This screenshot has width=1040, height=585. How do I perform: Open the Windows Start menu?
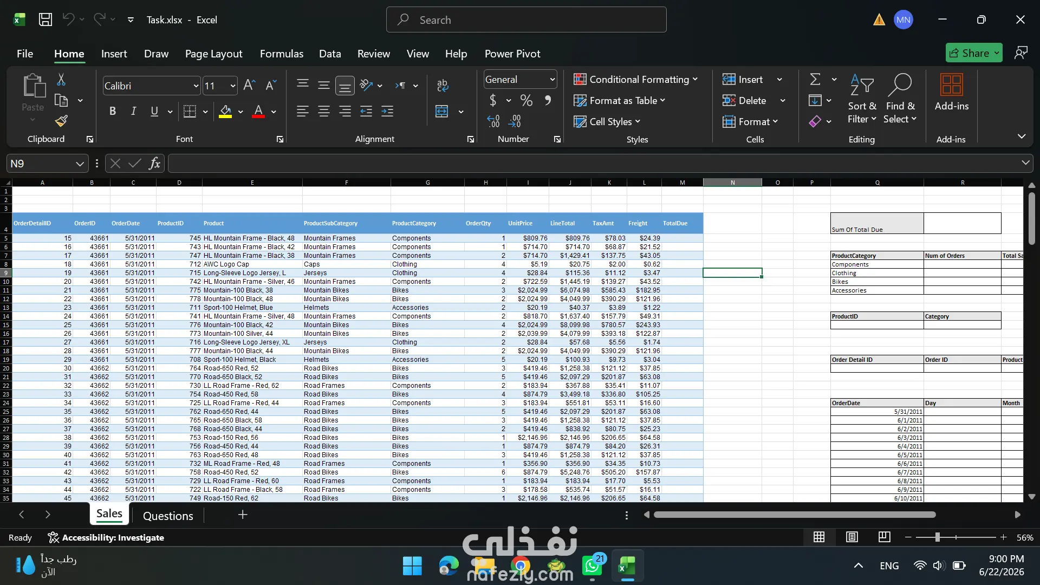(x=412, y=566)
